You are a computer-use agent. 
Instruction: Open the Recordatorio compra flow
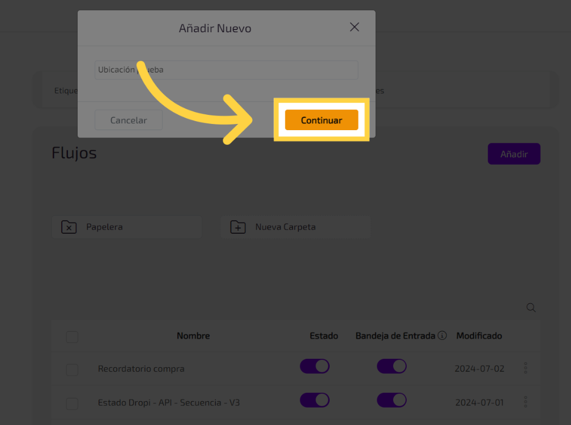click(141, 369)
